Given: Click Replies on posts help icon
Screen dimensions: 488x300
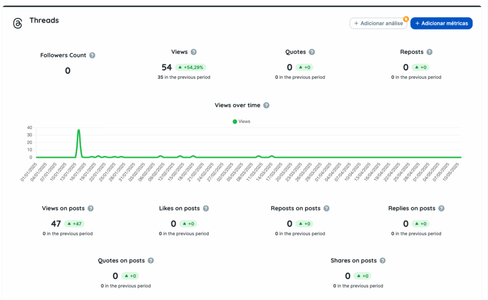Looking at the screenshot, I should [x=441, y=208].
